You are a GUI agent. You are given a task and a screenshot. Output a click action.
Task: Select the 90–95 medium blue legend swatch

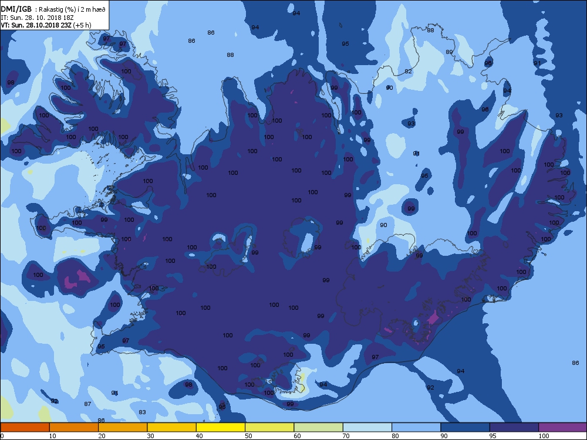465,427
